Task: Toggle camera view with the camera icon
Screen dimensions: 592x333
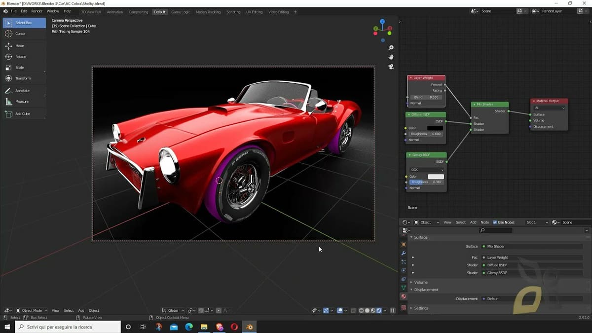Action: tap(391, 67)
